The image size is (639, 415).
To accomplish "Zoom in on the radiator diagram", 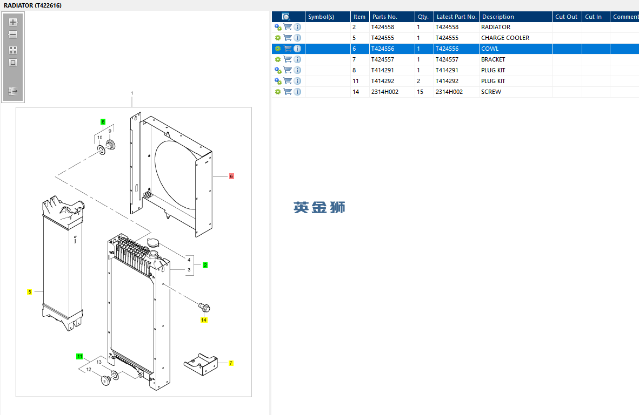I will click(13, 22).
